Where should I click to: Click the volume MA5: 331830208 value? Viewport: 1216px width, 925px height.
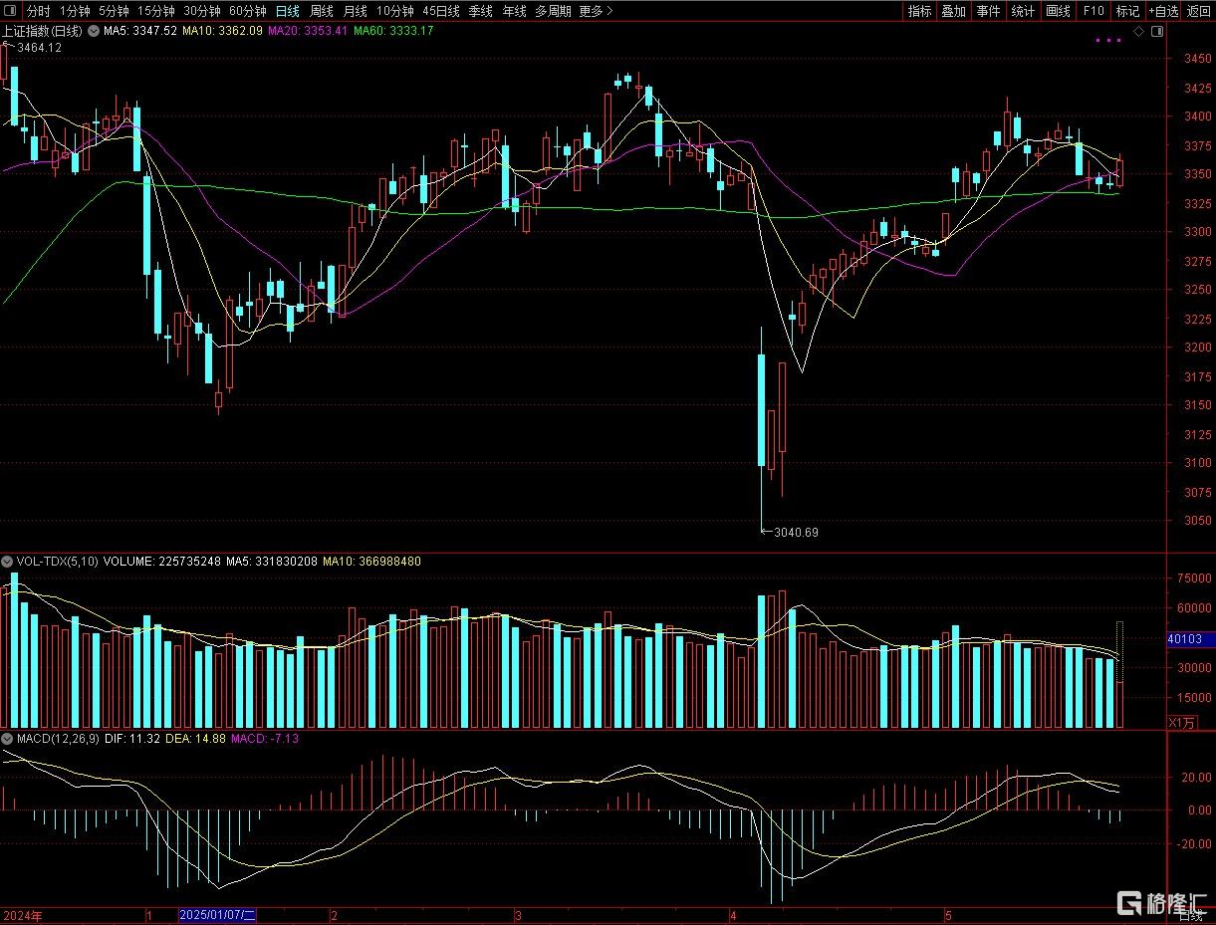[272, 562]
